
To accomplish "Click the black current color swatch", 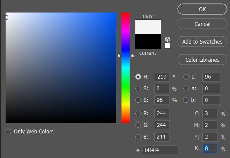I will click(x=148, y=41).
